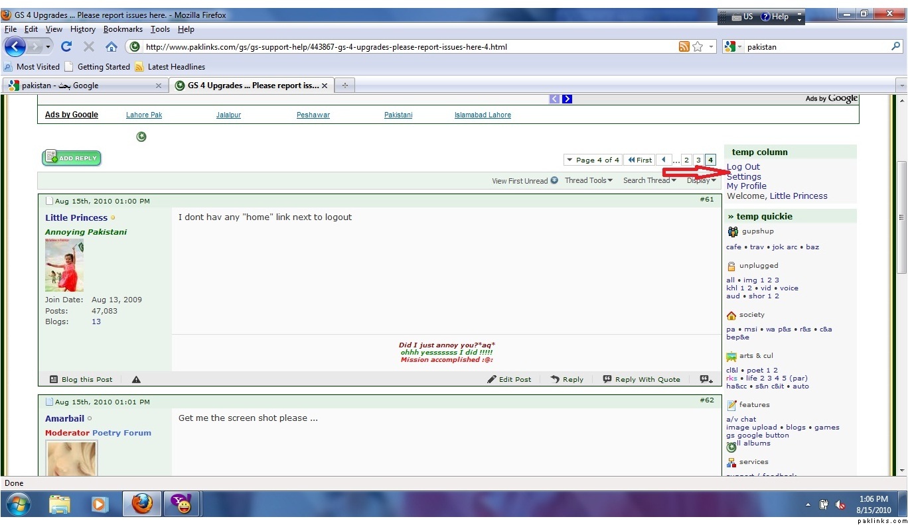Click the vertical page scrollbar thumb

901,217
